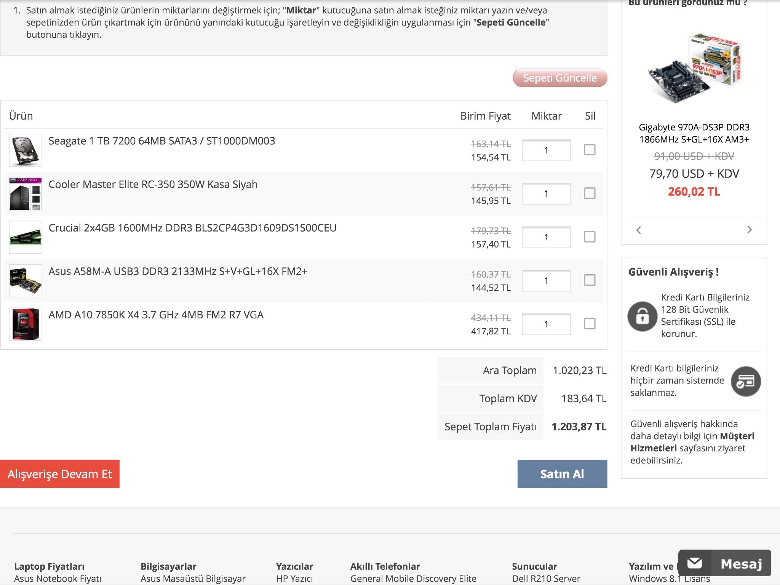Open the Gigabyte 970A-DS3P product image
Image resolution: width=780 pixels, height=585 pixels.
(x=694, y=69)
